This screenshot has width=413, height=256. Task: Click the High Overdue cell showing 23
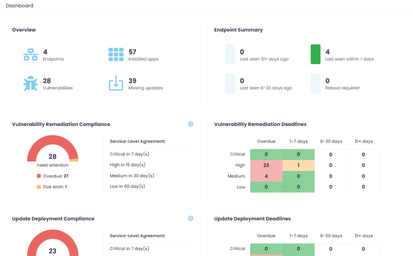[266, 165]
